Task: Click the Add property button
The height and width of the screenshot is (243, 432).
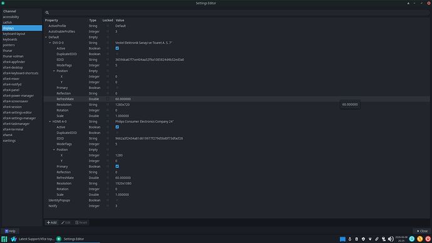Action: coord(51,222)
